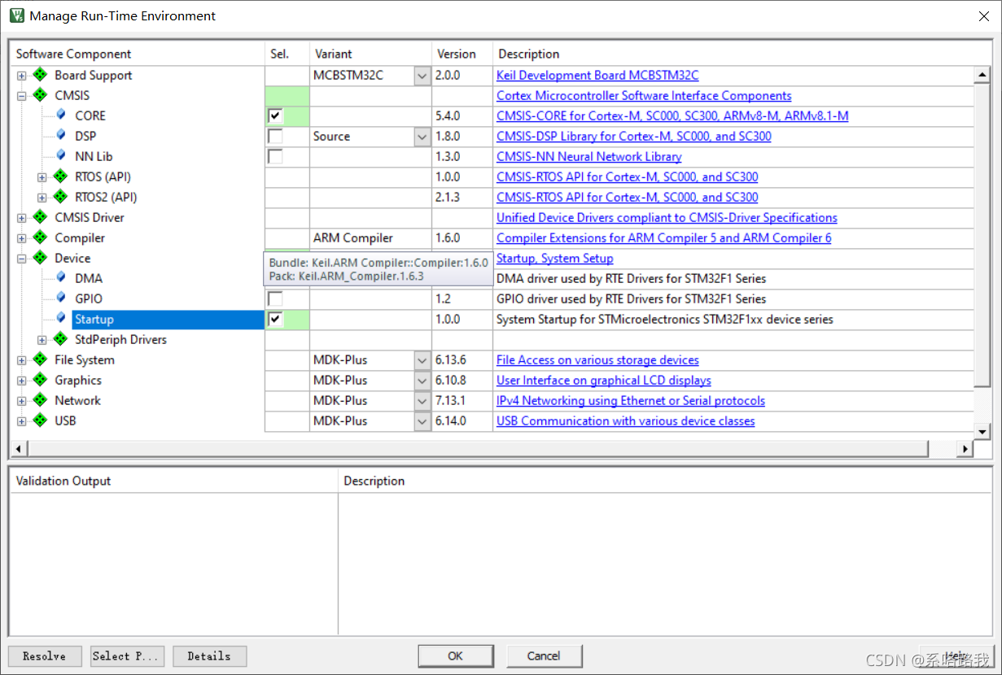The width and height of the screenshot is (1002, 675).
Task: Click the Startup blue component icon
Action: [61, 318]
